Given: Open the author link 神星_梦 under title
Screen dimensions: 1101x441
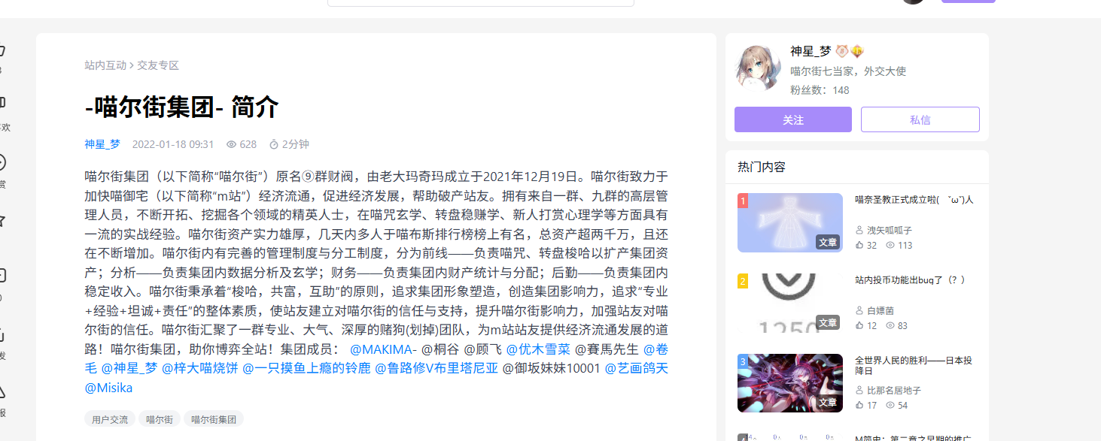Looking at the screenshot, I should [x=102, y=144].
